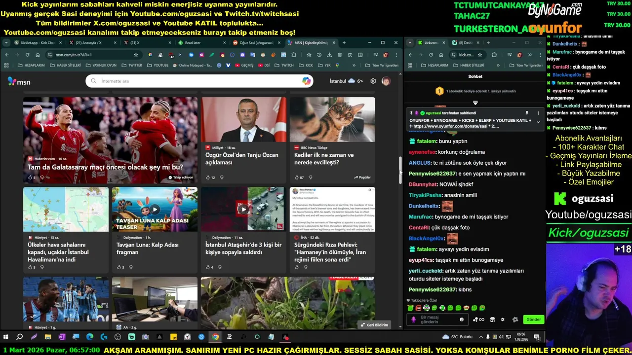
Task: Bookmark the MSN page with the star icon
Action: [136, 55]
